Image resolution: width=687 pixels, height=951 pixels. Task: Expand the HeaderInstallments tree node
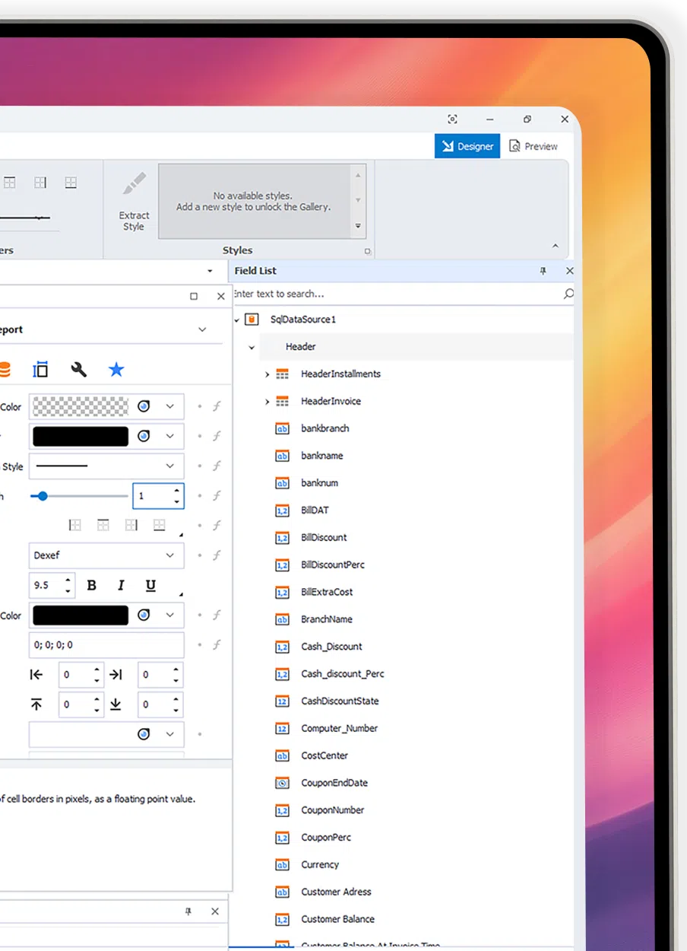point(267,374)
